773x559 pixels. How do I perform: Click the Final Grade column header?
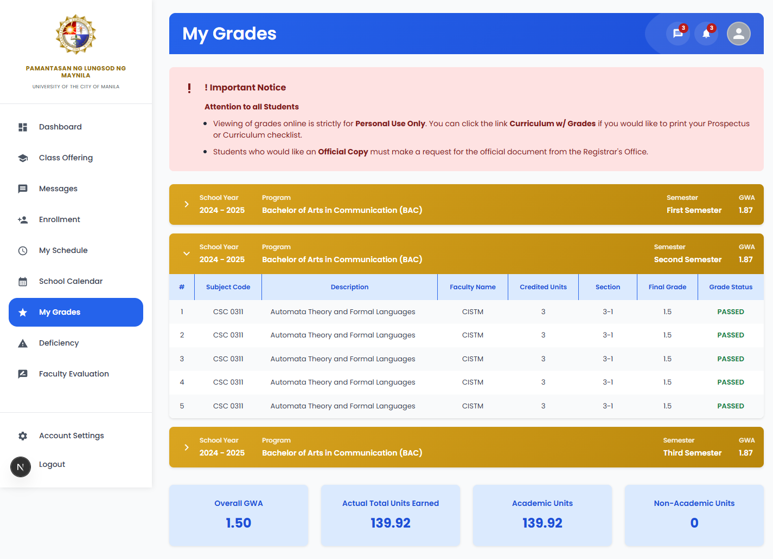[x=667, y=287]
